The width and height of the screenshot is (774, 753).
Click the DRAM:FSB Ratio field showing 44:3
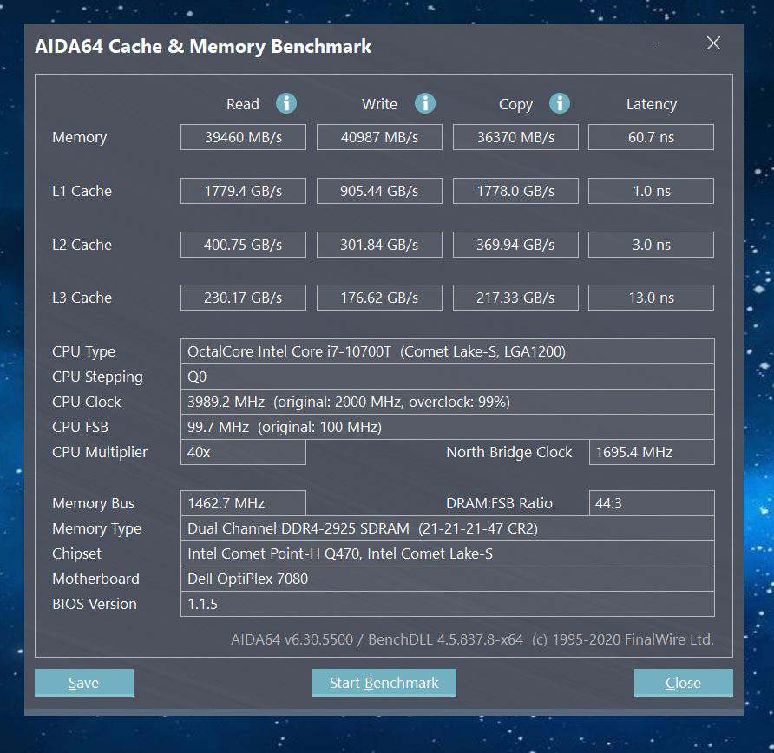(652, 503)
